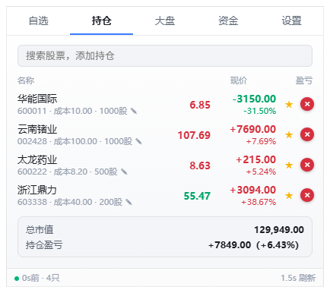Remove 云南锗业 with red delete button
Image resolution: width=330 pixels, height=293 pixels.
point(307,134)
